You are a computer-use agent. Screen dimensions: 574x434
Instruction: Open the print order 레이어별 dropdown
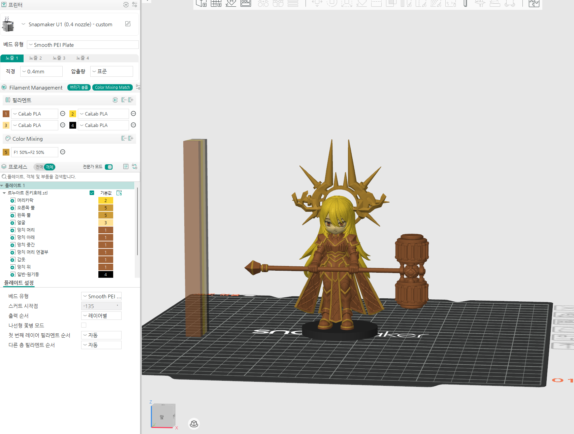click(101, 316)
